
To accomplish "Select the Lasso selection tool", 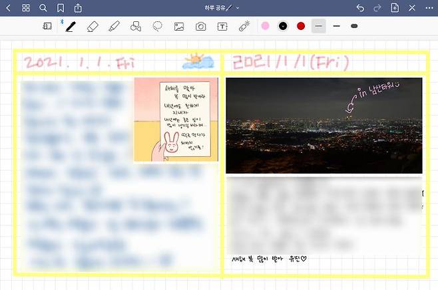I will pyautogui.click(x=158, y=26).
